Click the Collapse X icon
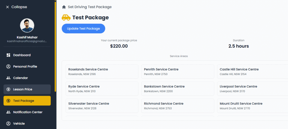Image resolution: width=288 pixels, height=129 pixels. 8,7
